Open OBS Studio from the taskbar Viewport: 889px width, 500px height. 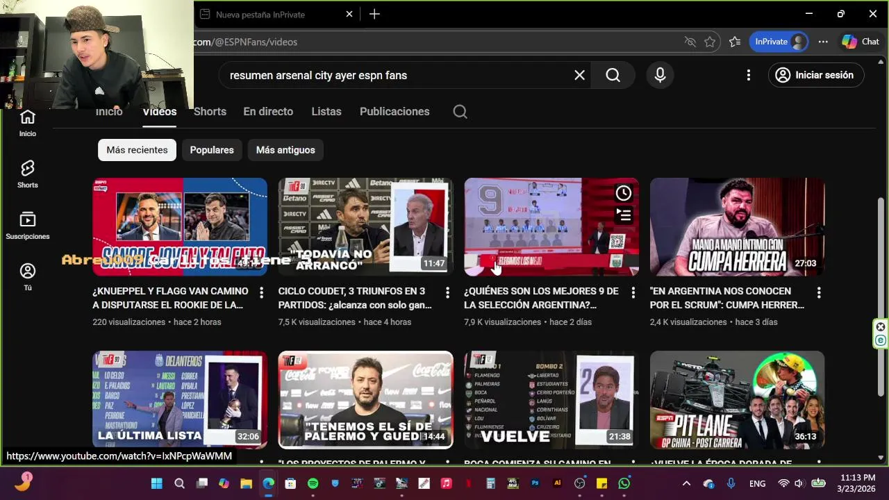[579, 483]
